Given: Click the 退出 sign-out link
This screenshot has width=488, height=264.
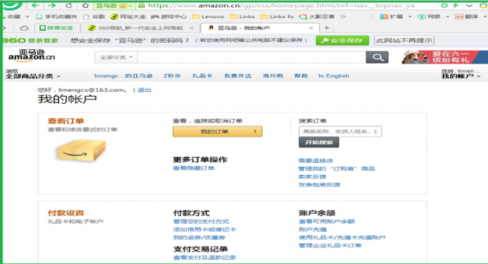Looking at the screenshot, I should (x=144, y=90).
